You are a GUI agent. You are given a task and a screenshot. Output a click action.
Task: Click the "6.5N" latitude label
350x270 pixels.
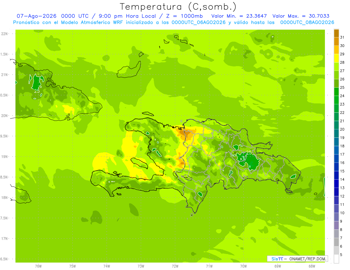click(x=4, y=259)
